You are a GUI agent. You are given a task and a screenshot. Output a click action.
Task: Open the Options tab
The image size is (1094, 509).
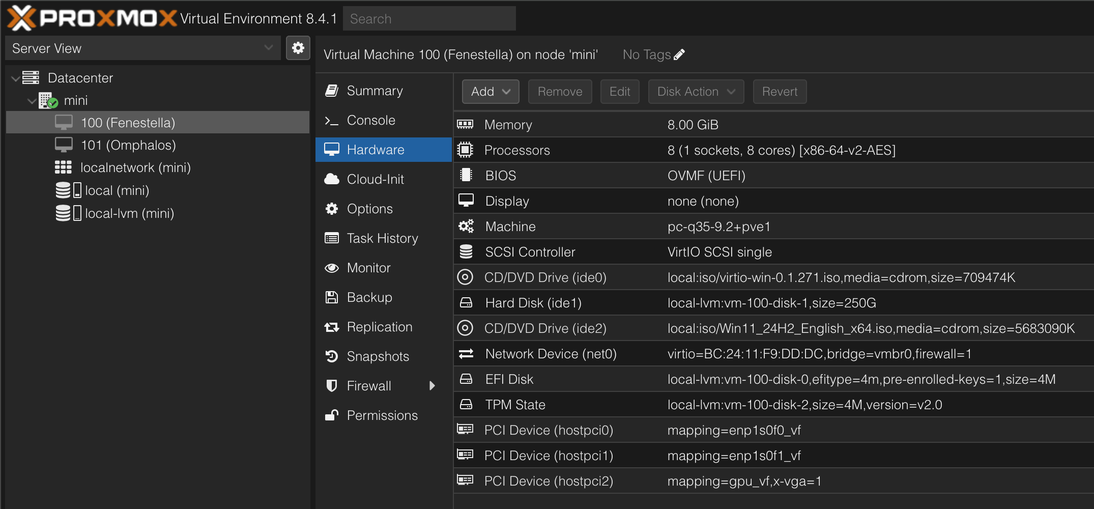(x=383, y=209)
